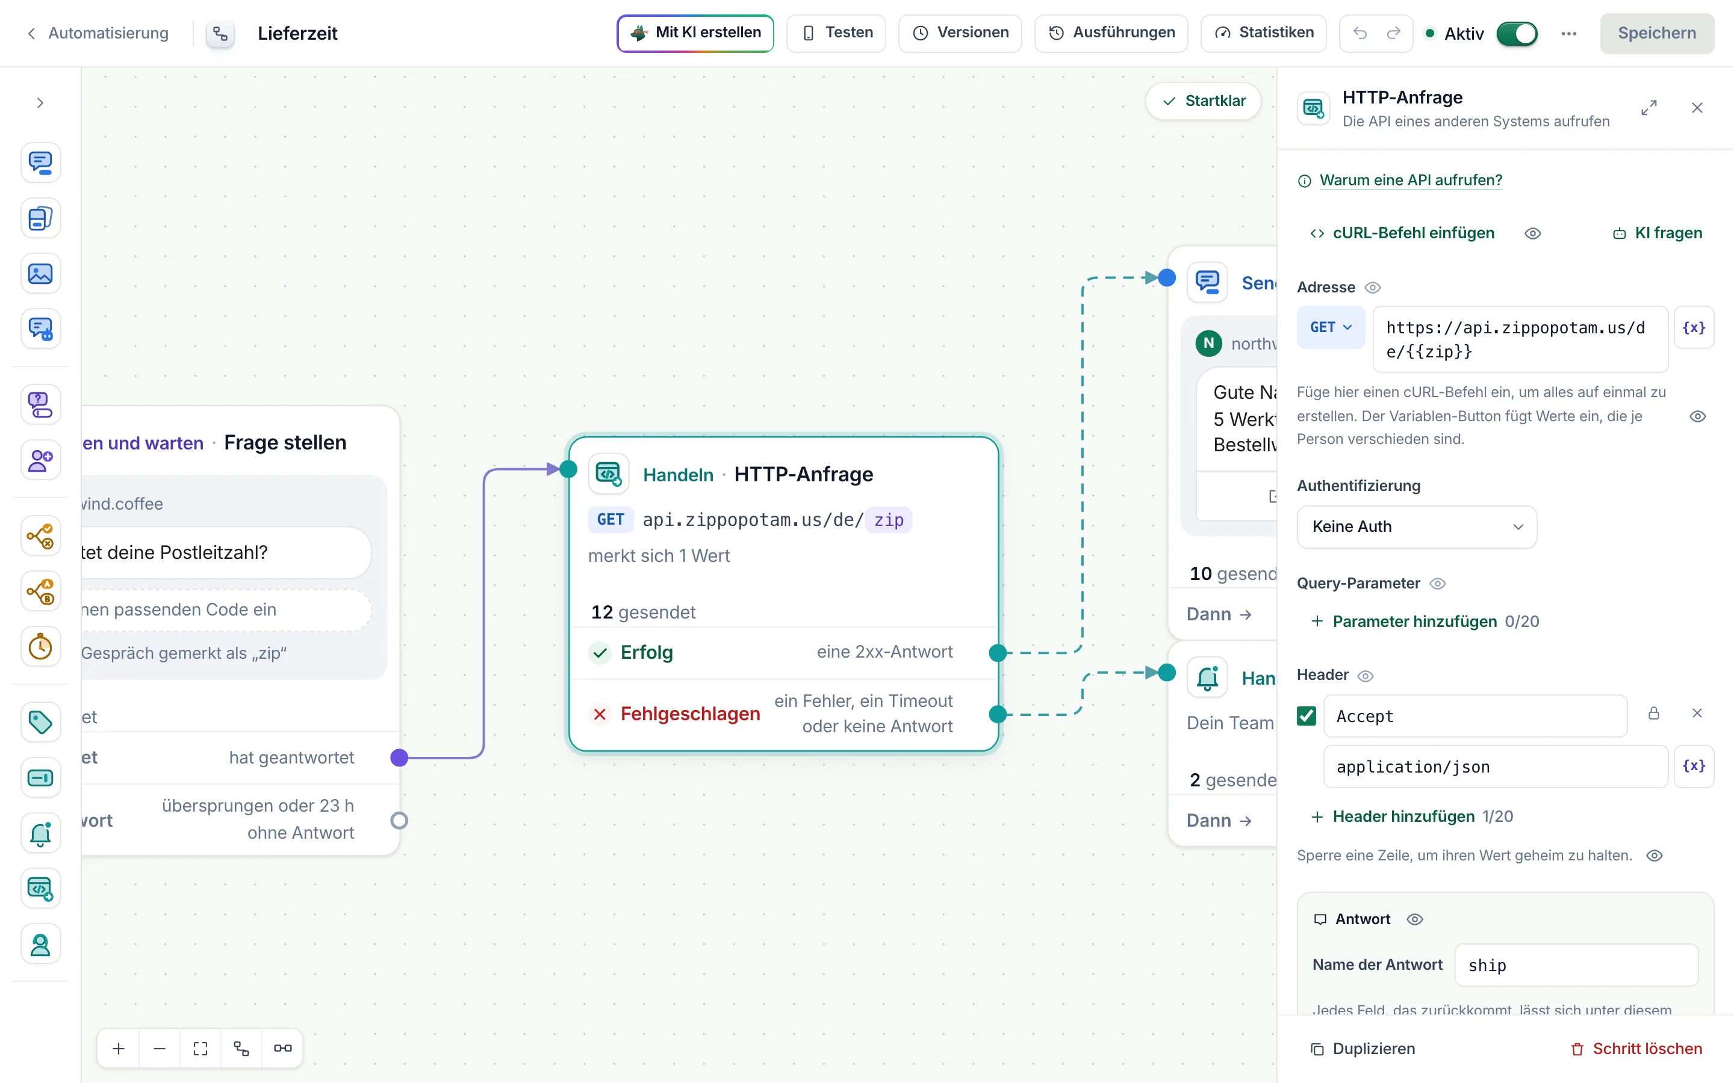Click the Speichern button
The image size is (1734, 1083).
click(1656, 33)
